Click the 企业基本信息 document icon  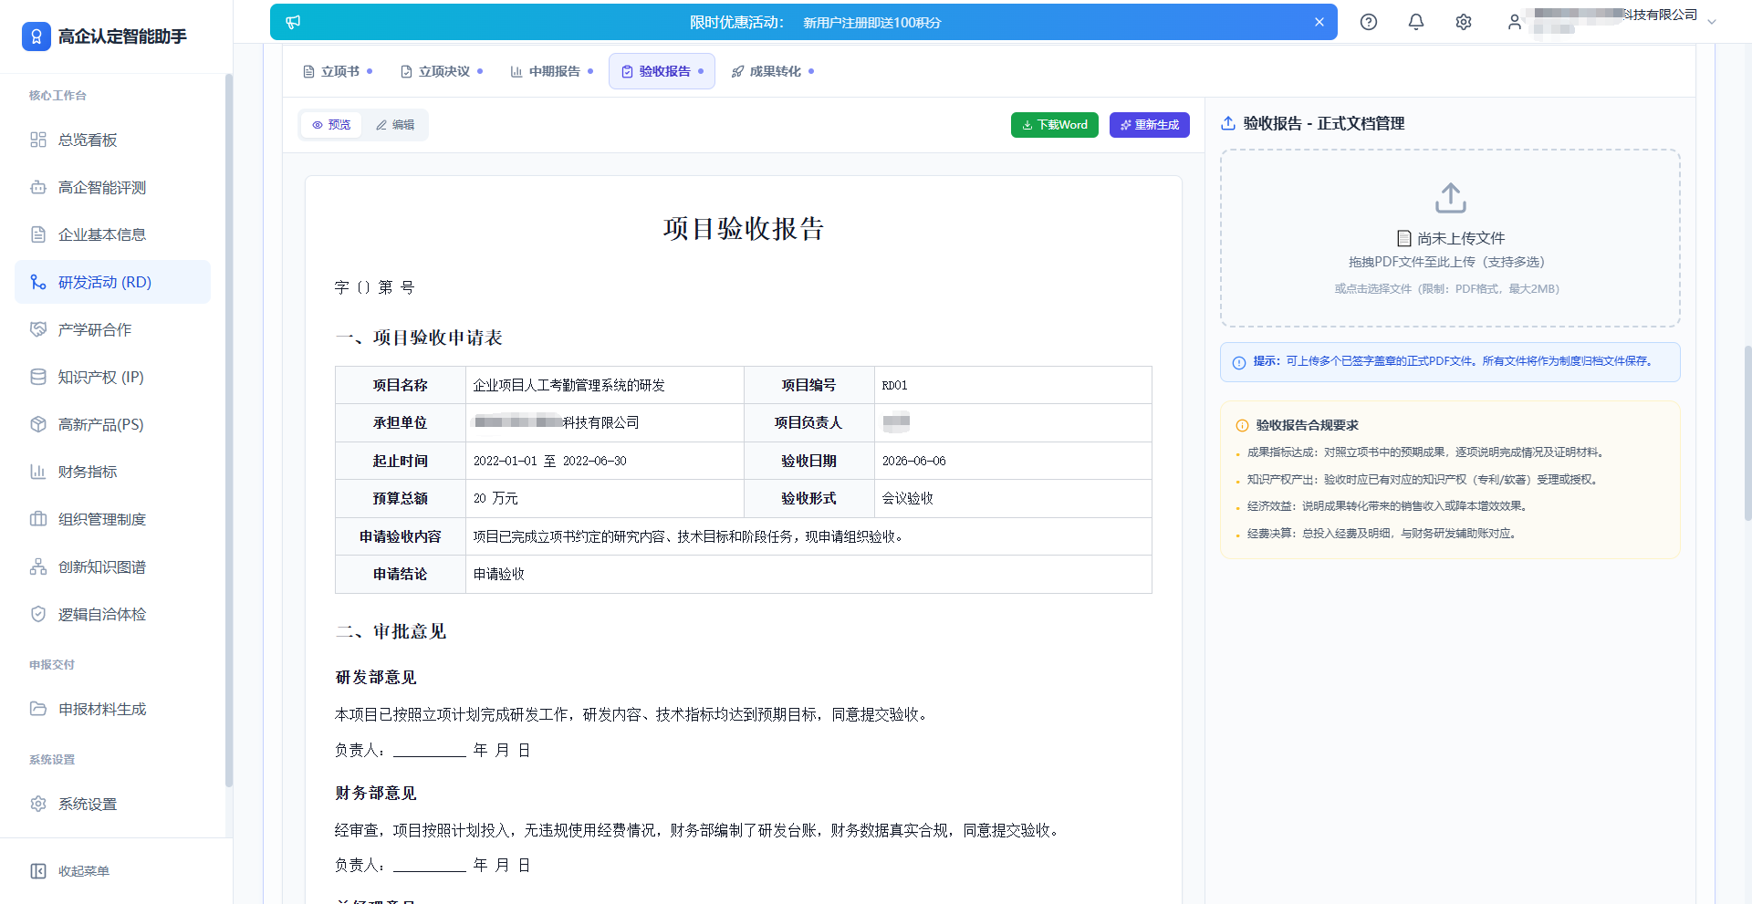tap(38, 234)
